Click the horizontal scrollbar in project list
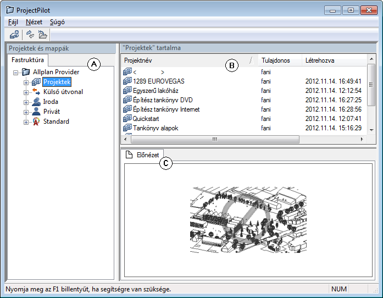383x298 pixels. tap(243, 139)
